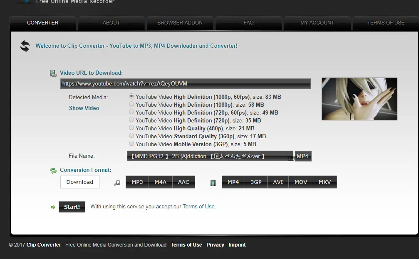
Task: Click the green arrow beside Start
Action: tap(53, 207)
